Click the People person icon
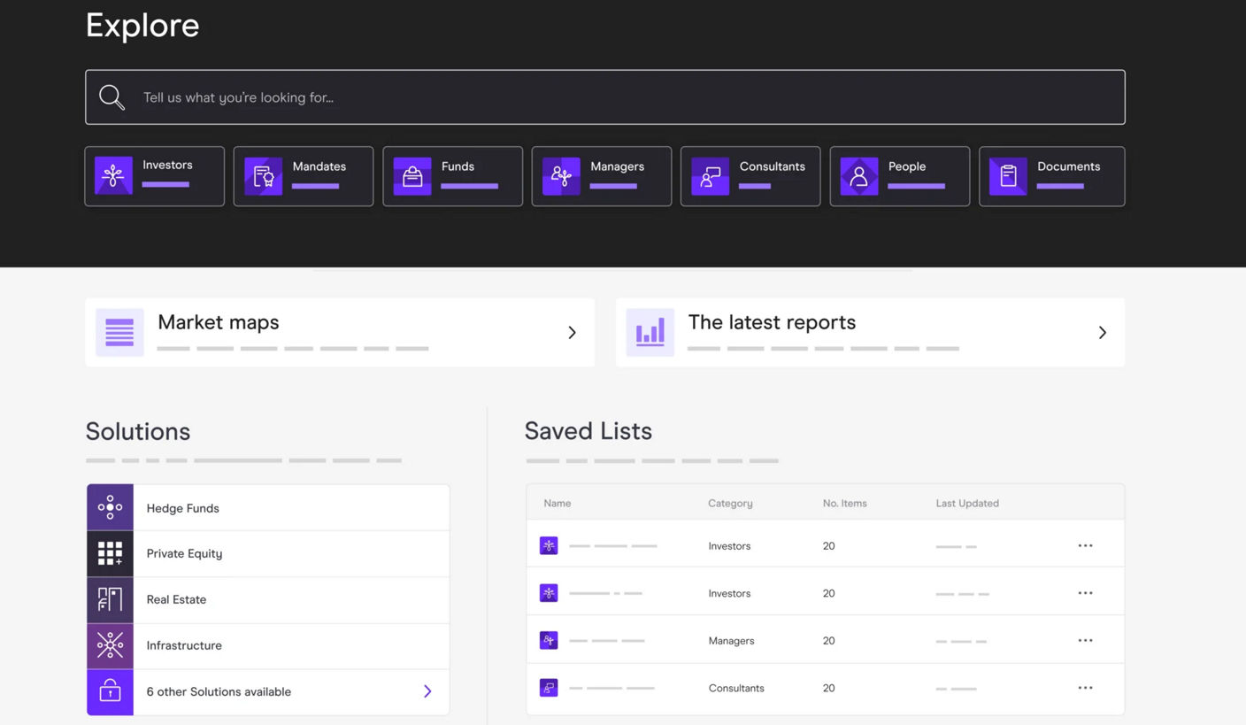Screen dimensions: 1246x725 [x=859, y=176]
